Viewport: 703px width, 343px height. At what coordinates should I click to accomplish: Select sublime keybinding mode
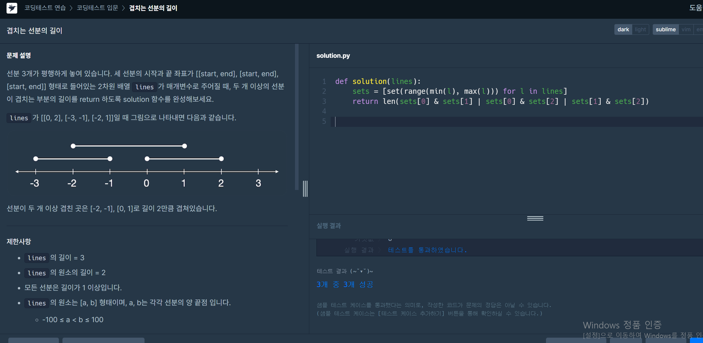(666, 29)
